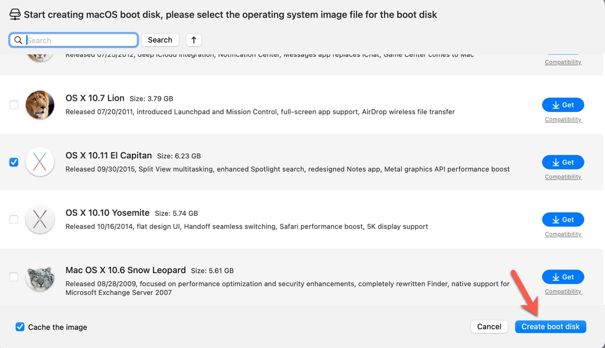Image resolution: width=605 pixels, height=348 pixels.
Task: Select the OS X 10.10 Yosemite checkbox
Action: point(14,219)
